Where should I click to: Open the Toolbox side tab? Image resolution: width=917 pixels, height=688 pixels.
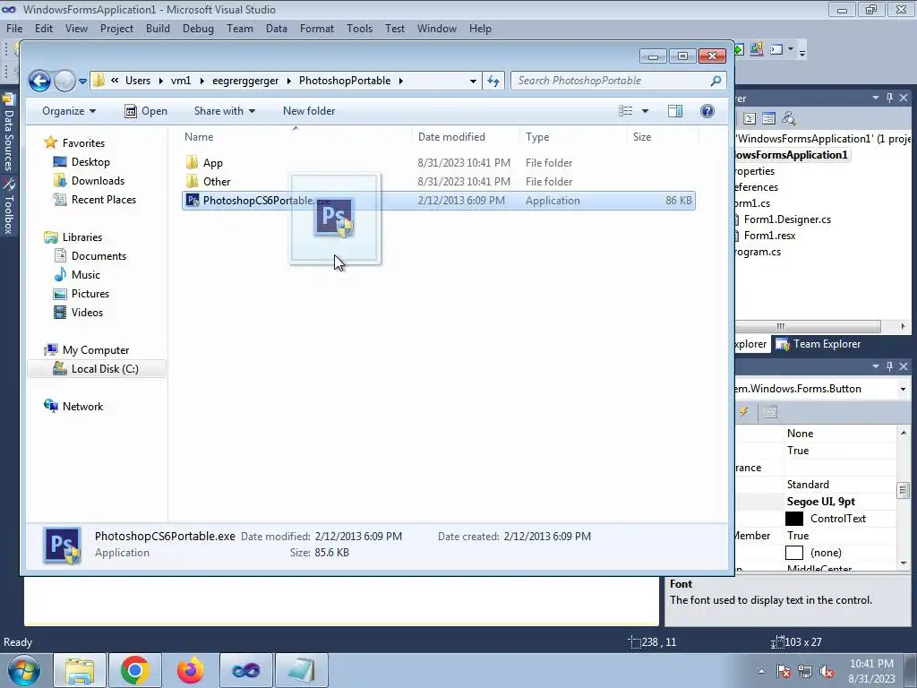point(8,207)
